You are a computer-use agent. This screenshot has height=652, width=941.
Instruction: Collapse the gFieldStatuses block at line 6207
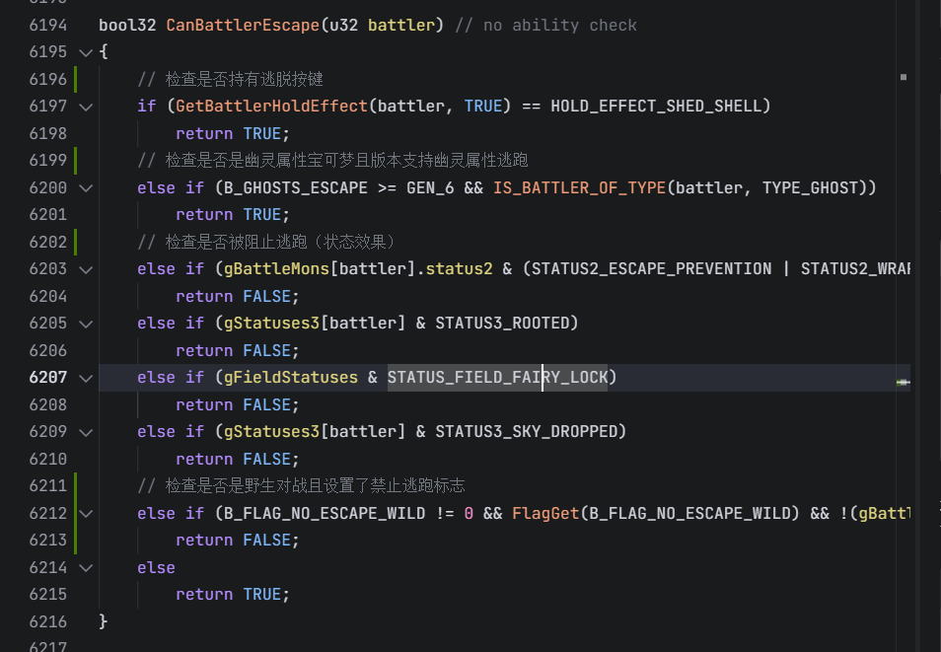85,378
